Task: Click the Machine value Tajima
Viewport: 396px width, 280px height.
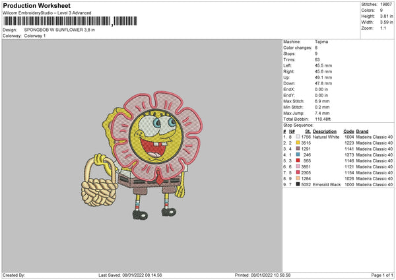Action: pyautogui.click(x=321, y=42)
